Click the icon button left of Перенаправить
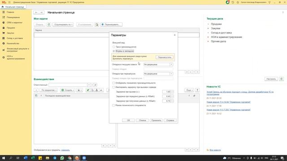Screen dimensions: 287x161 97,25
